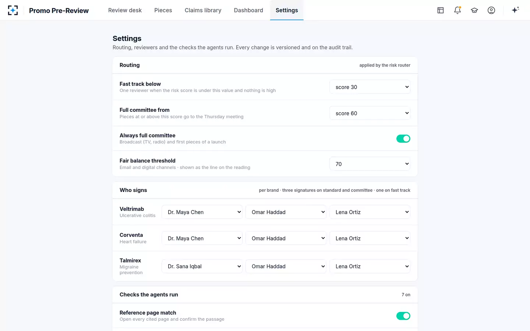
Task: Click the Reference page match label
Action: coord(148,313)
